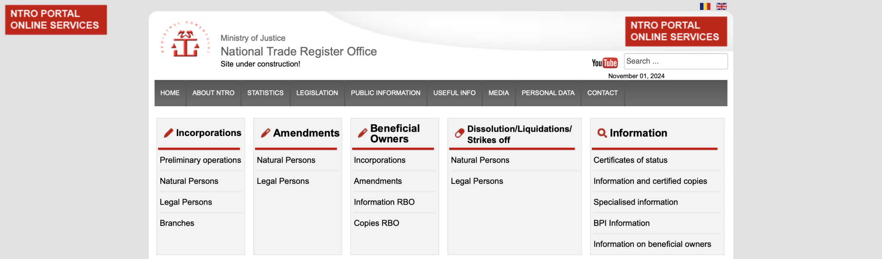Click the NTRO Portal button in header
Screen dimensions: 882x259
(676, 32)
